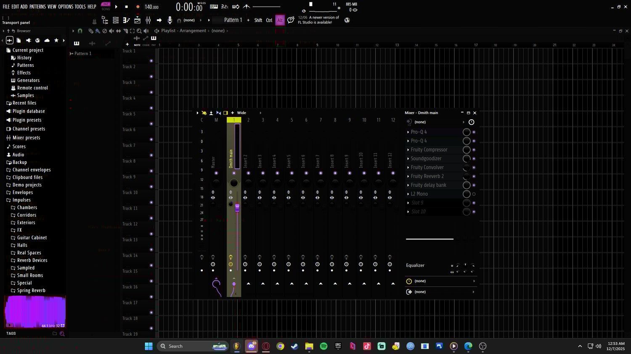This screenshot has width=631, height=354.
Task: Start playback with the play button
Action: (116, 7)
